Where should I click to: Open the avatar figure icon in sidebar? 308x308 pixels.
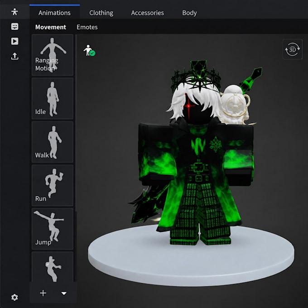(14, 12)
